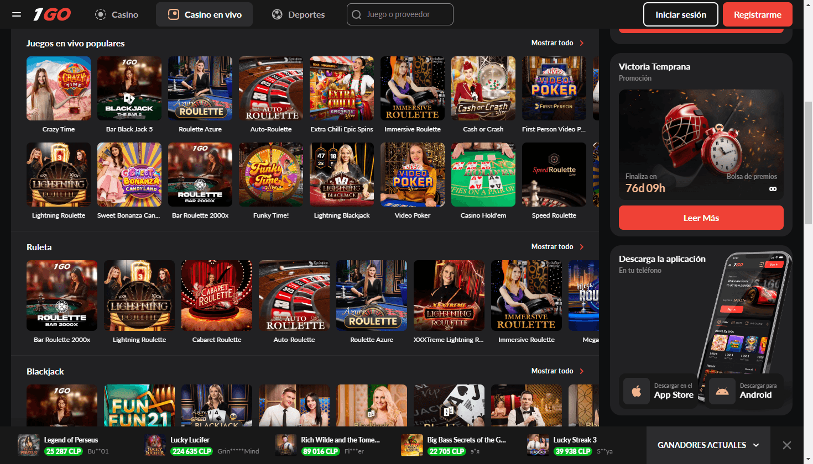This screenshot has width=813, height=464.
Task: Click the 1GO logo
Action: pos(52,14)
